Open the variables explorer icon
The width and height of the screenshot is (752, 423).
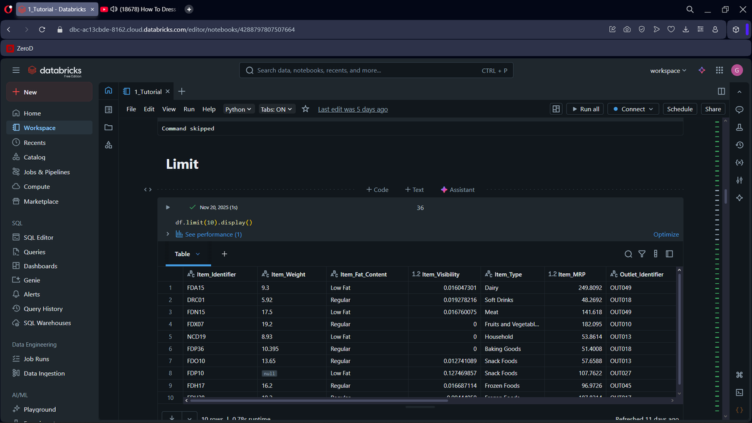point(739,162)
